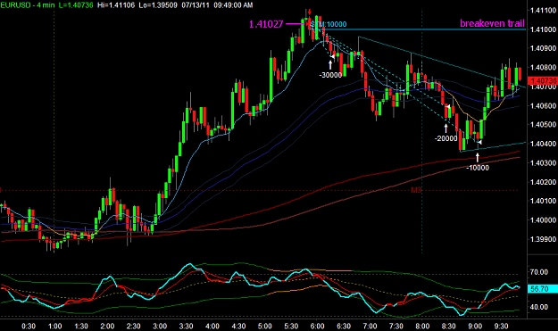Select the L=1.40736 last price readout
Image resolution: width=558 pixels, height=331 pixels.
point(76,5)
